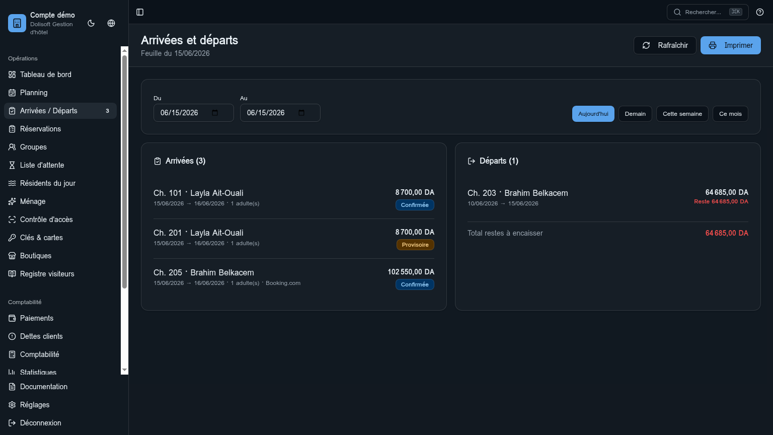Click 102 550,00 DA amount
The image size is (773, 435).
[411, 272]
